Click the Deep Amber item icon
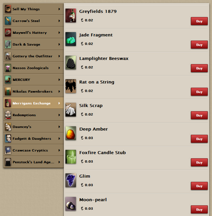 tap(70, 133)
